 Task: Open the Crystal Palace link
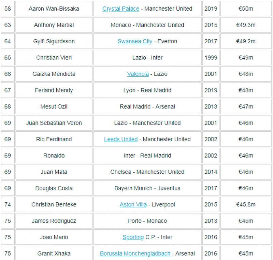120,9
